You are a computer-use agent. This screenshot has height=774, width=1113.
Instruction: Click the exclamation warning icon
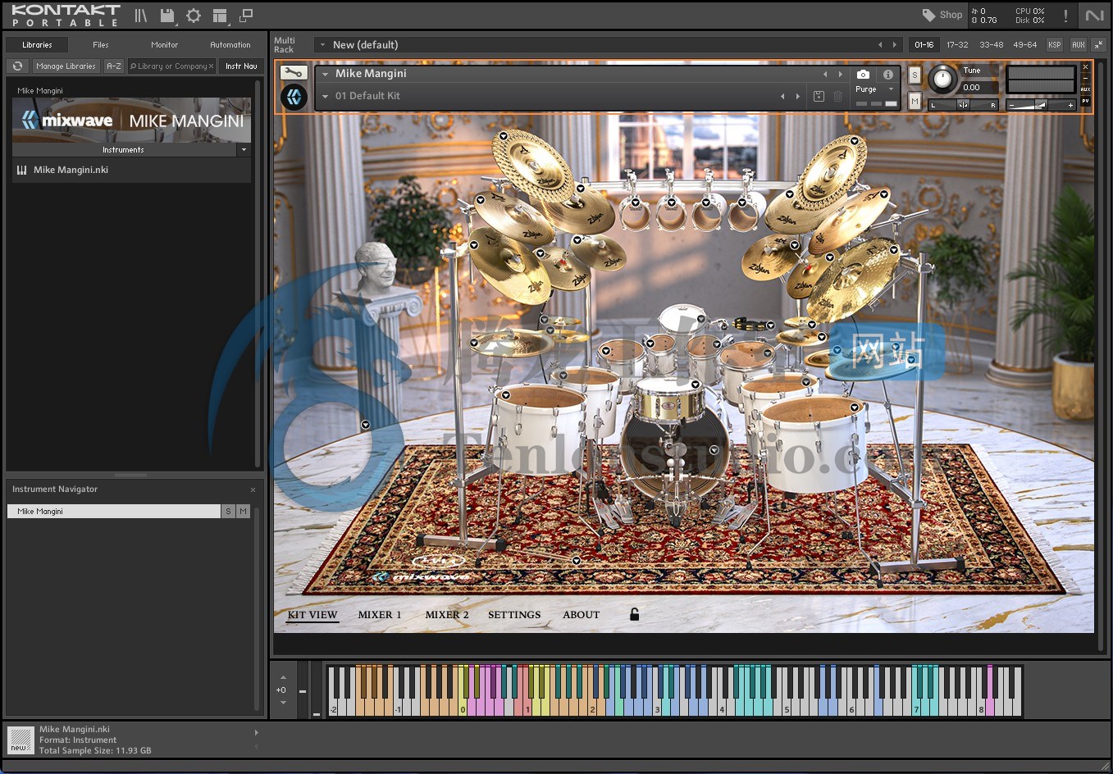pos(1065,16)
